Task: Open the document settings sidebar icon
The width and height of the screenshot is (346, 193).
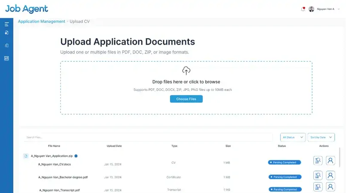Action: click(x=6, y=33)
